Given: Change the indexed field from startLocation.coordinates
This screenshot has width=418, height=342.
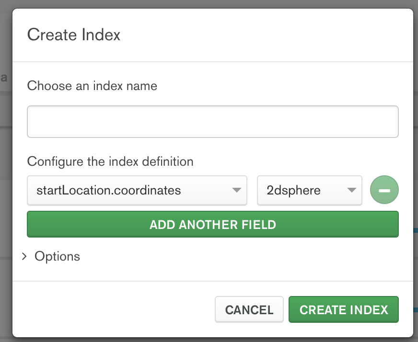Looking at the screenshot, I should coord(137,190).
